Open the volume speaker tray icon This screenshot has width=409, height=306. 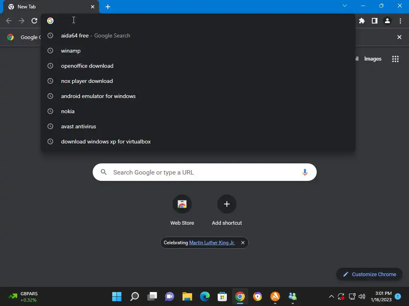(362, 296)
